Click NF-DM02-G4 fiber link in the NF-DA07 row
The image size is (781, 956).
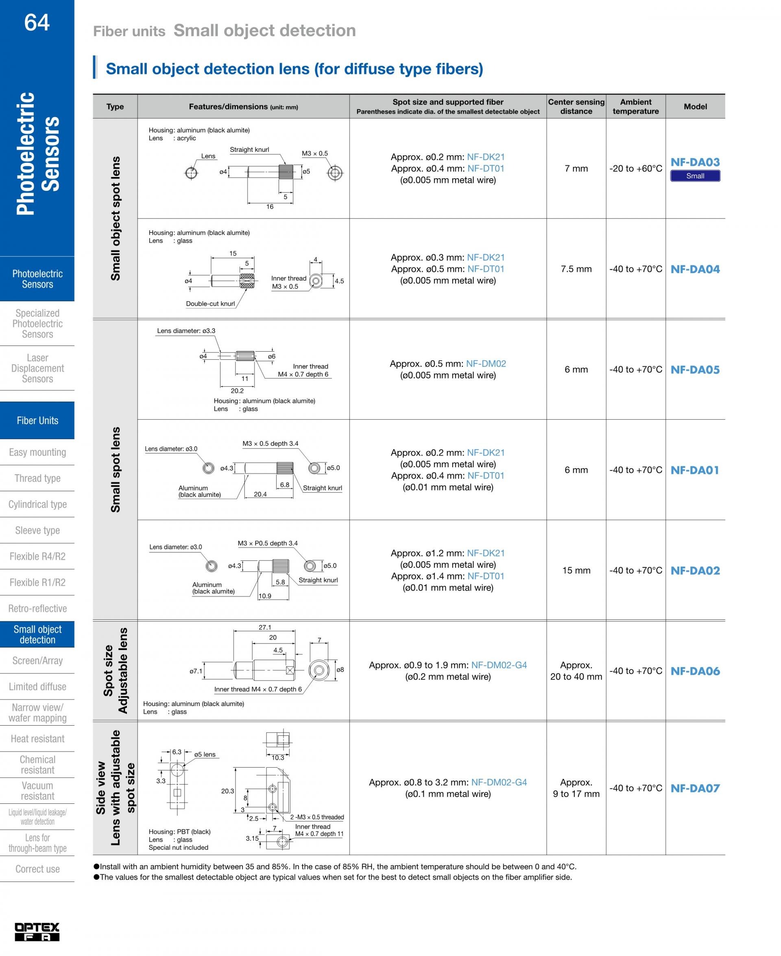(x=499, y=782)
